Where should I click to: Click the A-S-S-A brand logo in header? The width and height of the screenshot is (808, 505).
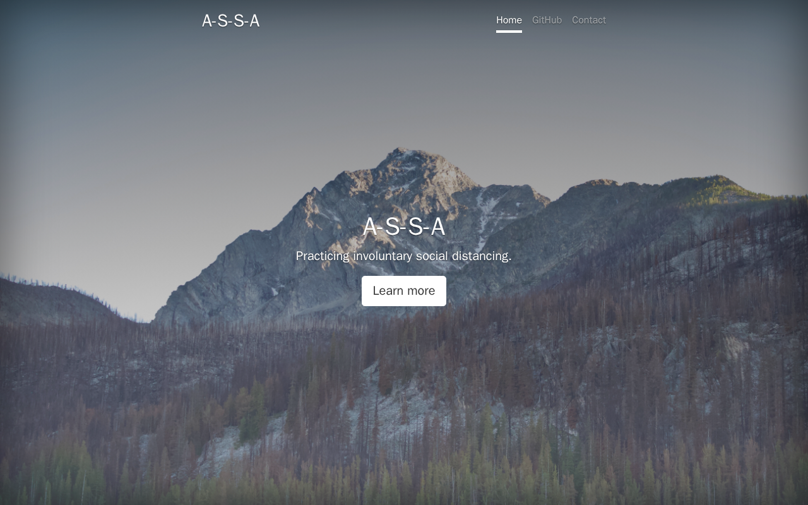pyautogui.click(x=230, y=21)
